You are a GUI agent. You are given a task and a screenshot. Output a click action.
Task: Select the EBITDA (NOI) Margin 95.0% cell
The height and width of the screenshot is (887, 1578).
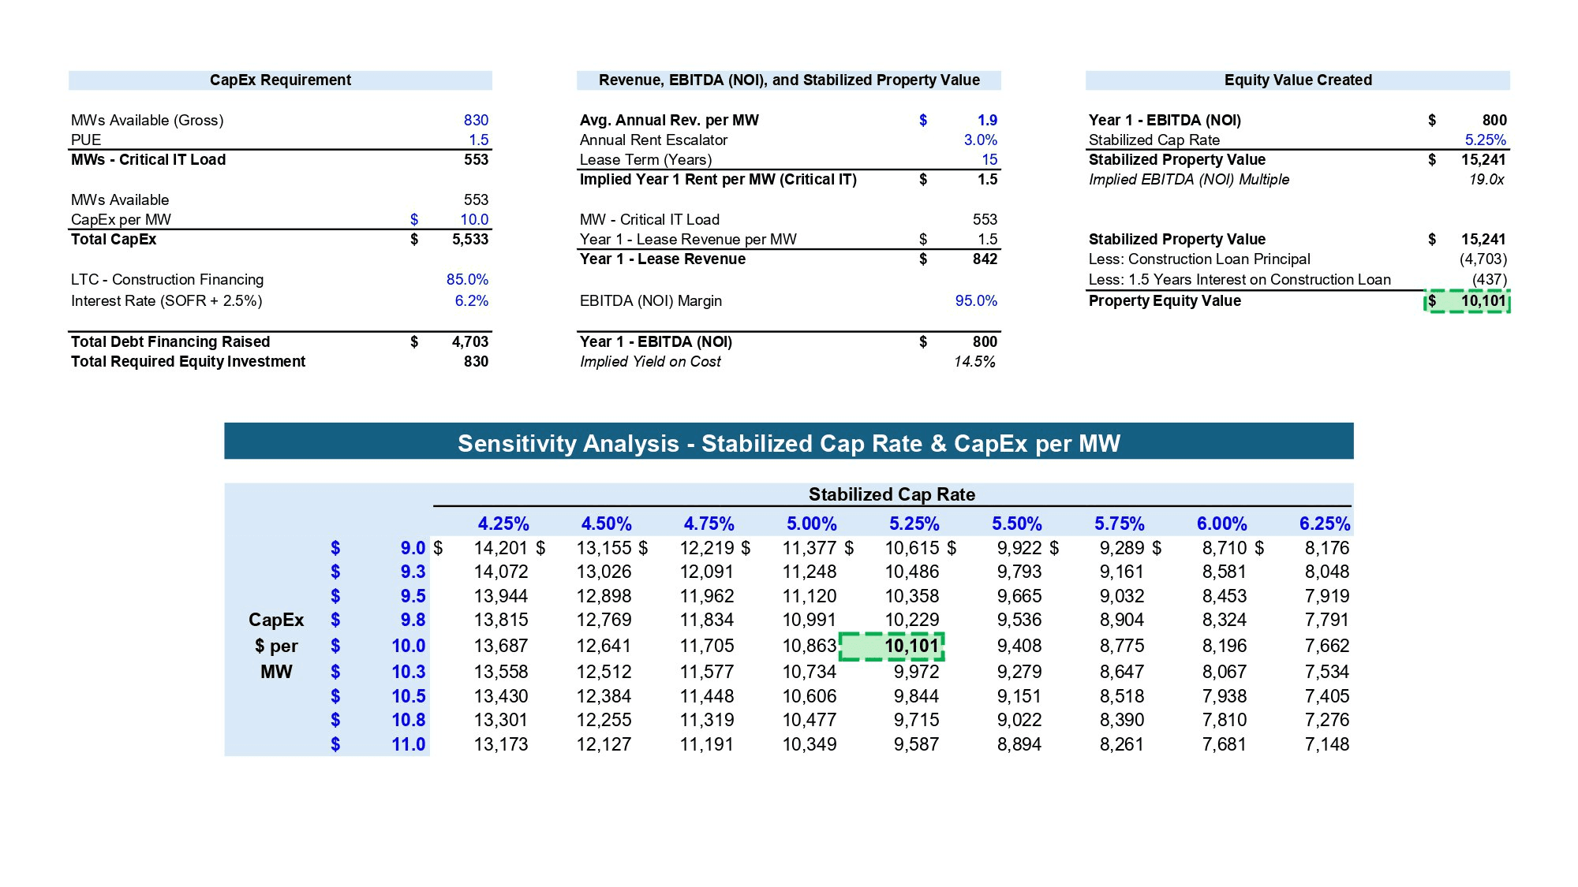[975, 300]
